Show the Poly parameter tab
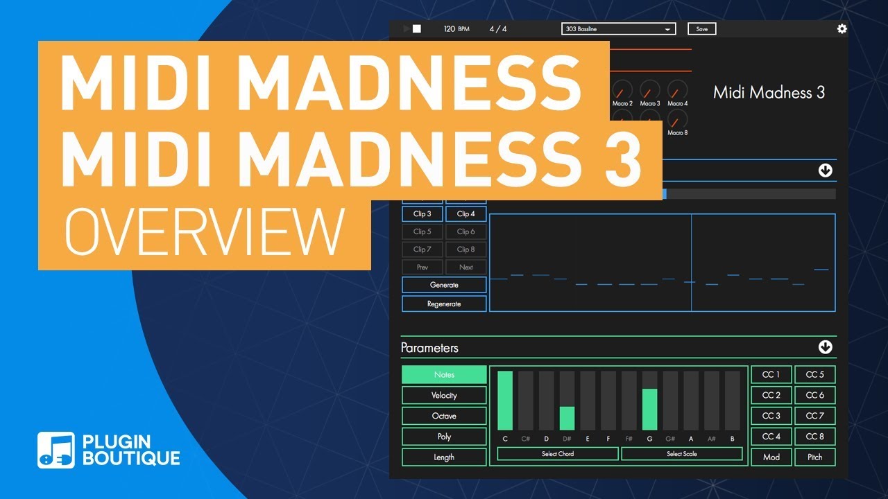This screenshot has width=888, height=499. point(444,437)
